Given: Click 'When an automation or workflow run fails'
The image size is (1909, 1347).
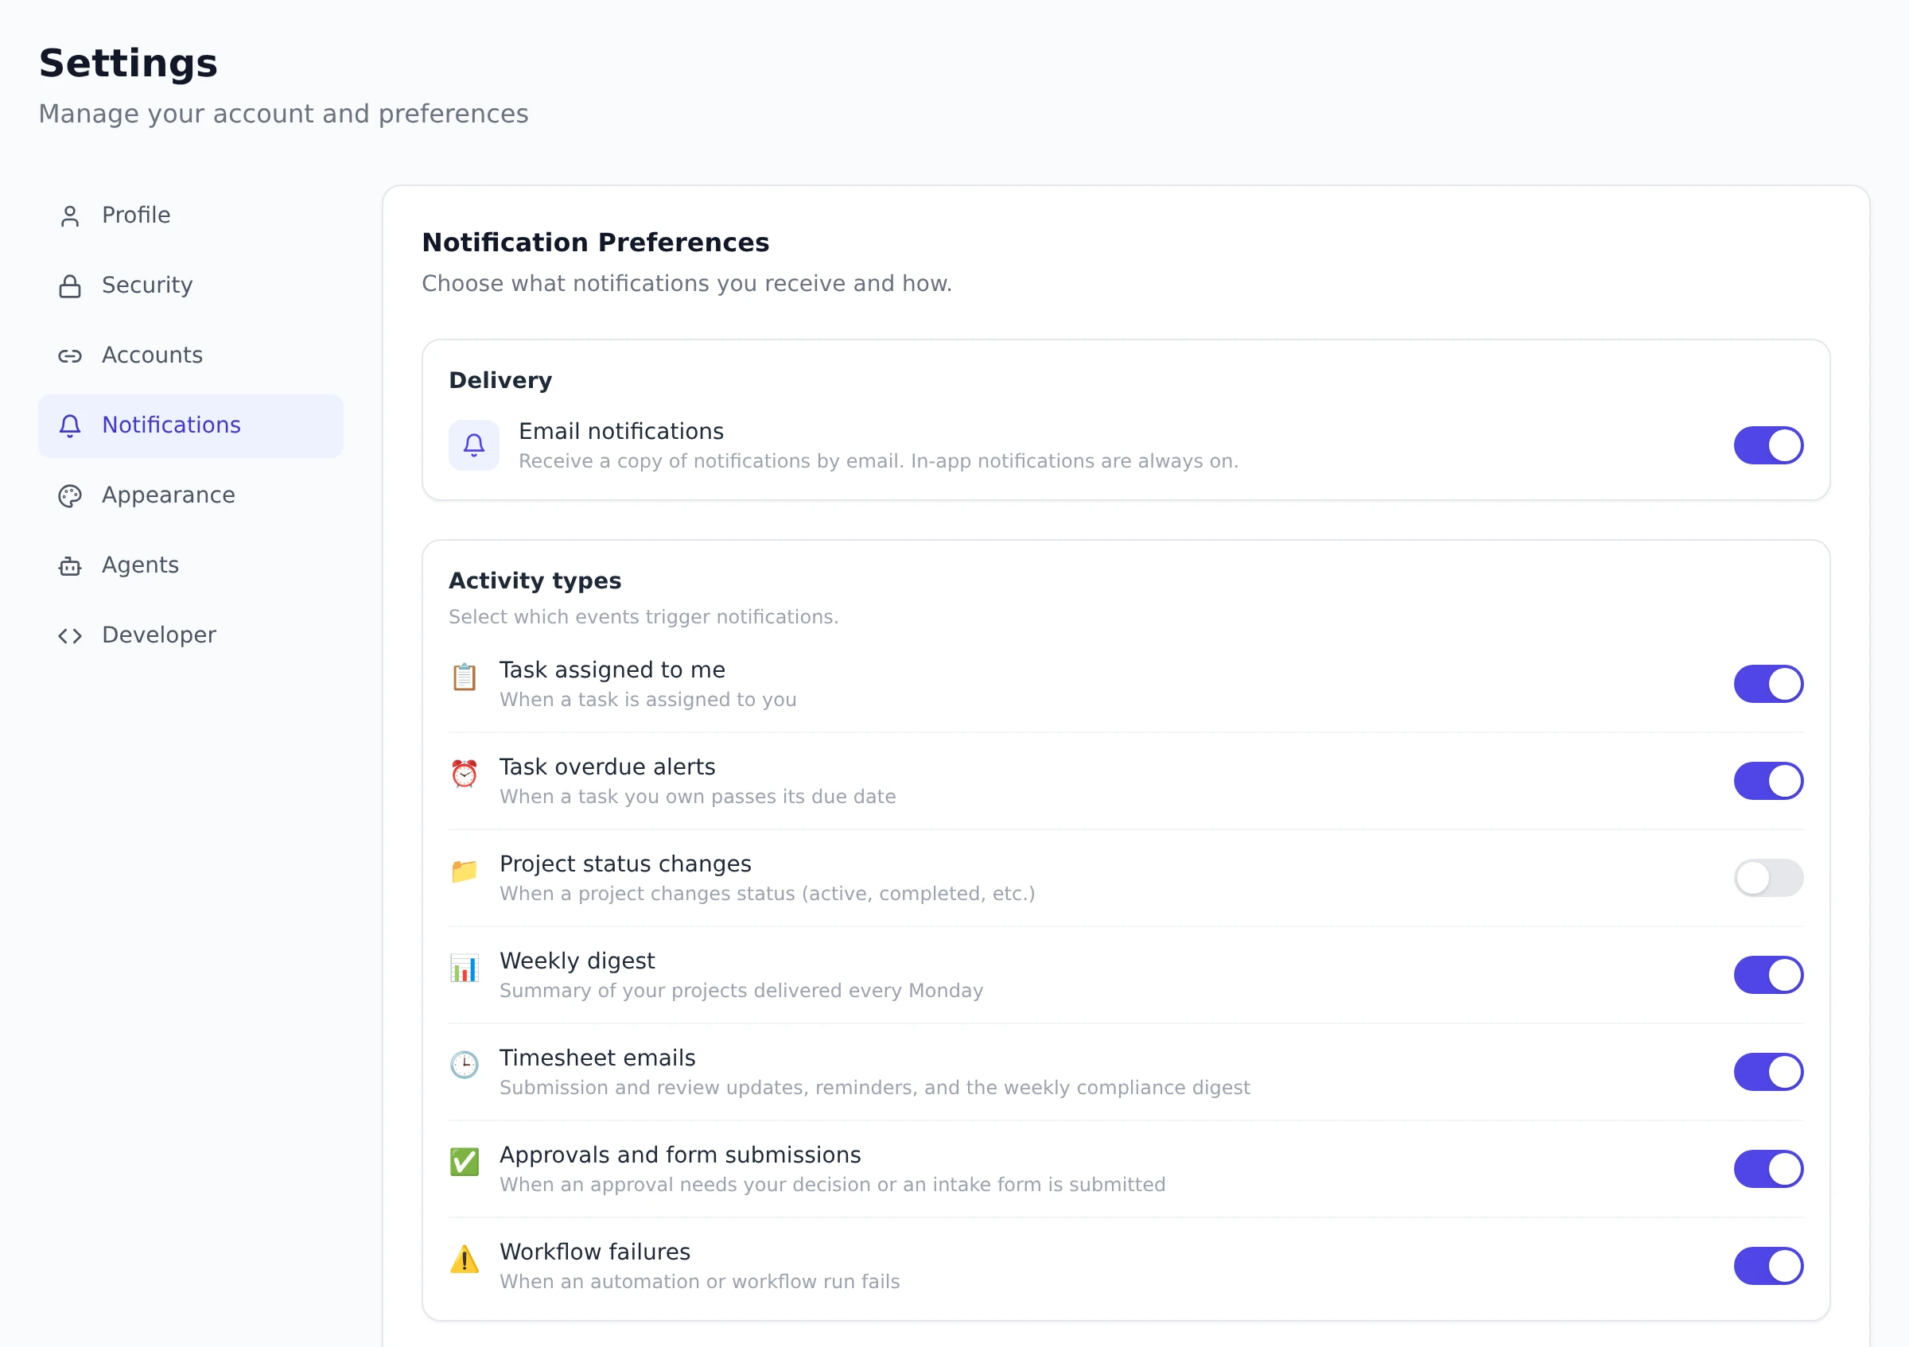Looking at the screenshot, I should (x=699, y=1281).
